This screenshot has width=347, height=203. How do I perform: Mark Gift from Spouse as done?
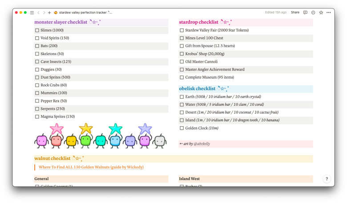pos(182,46)
